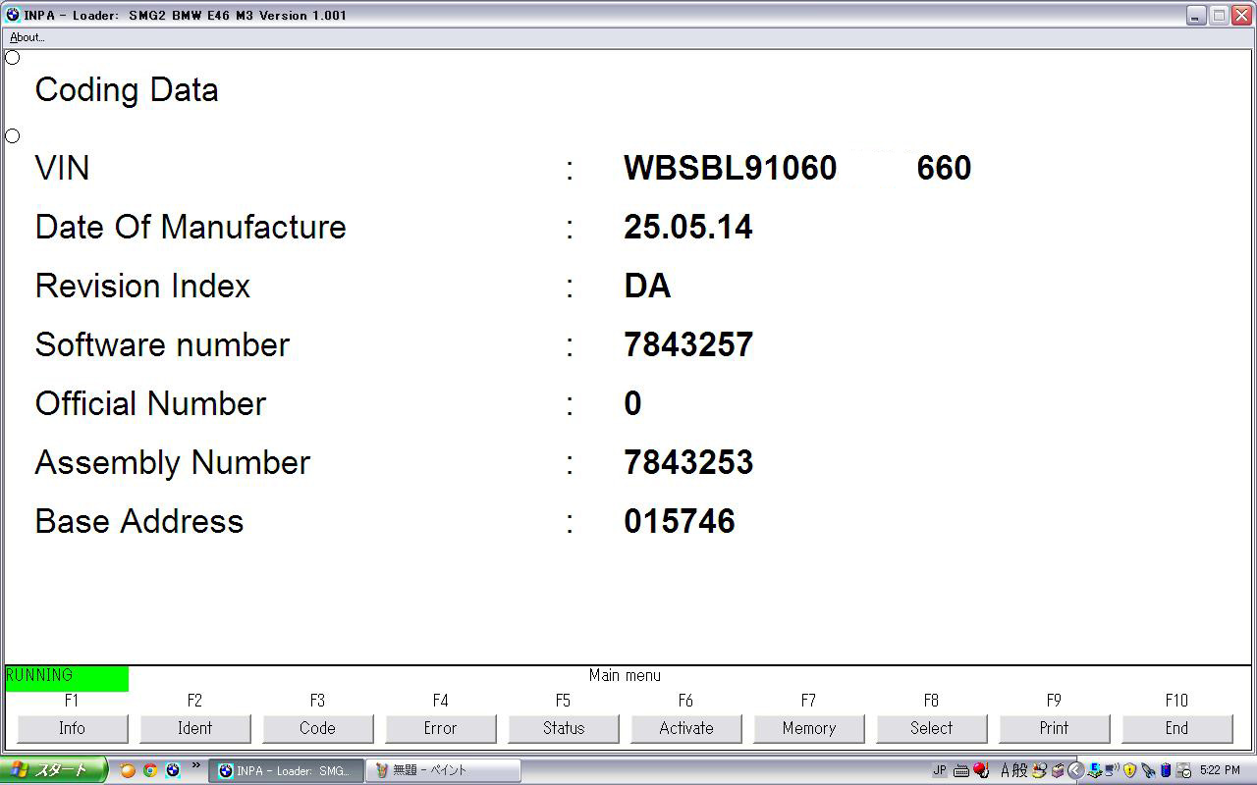Screen dimensions: 1257x785
Task: Open the wireless network tray icon
Action: (1112, 770)
